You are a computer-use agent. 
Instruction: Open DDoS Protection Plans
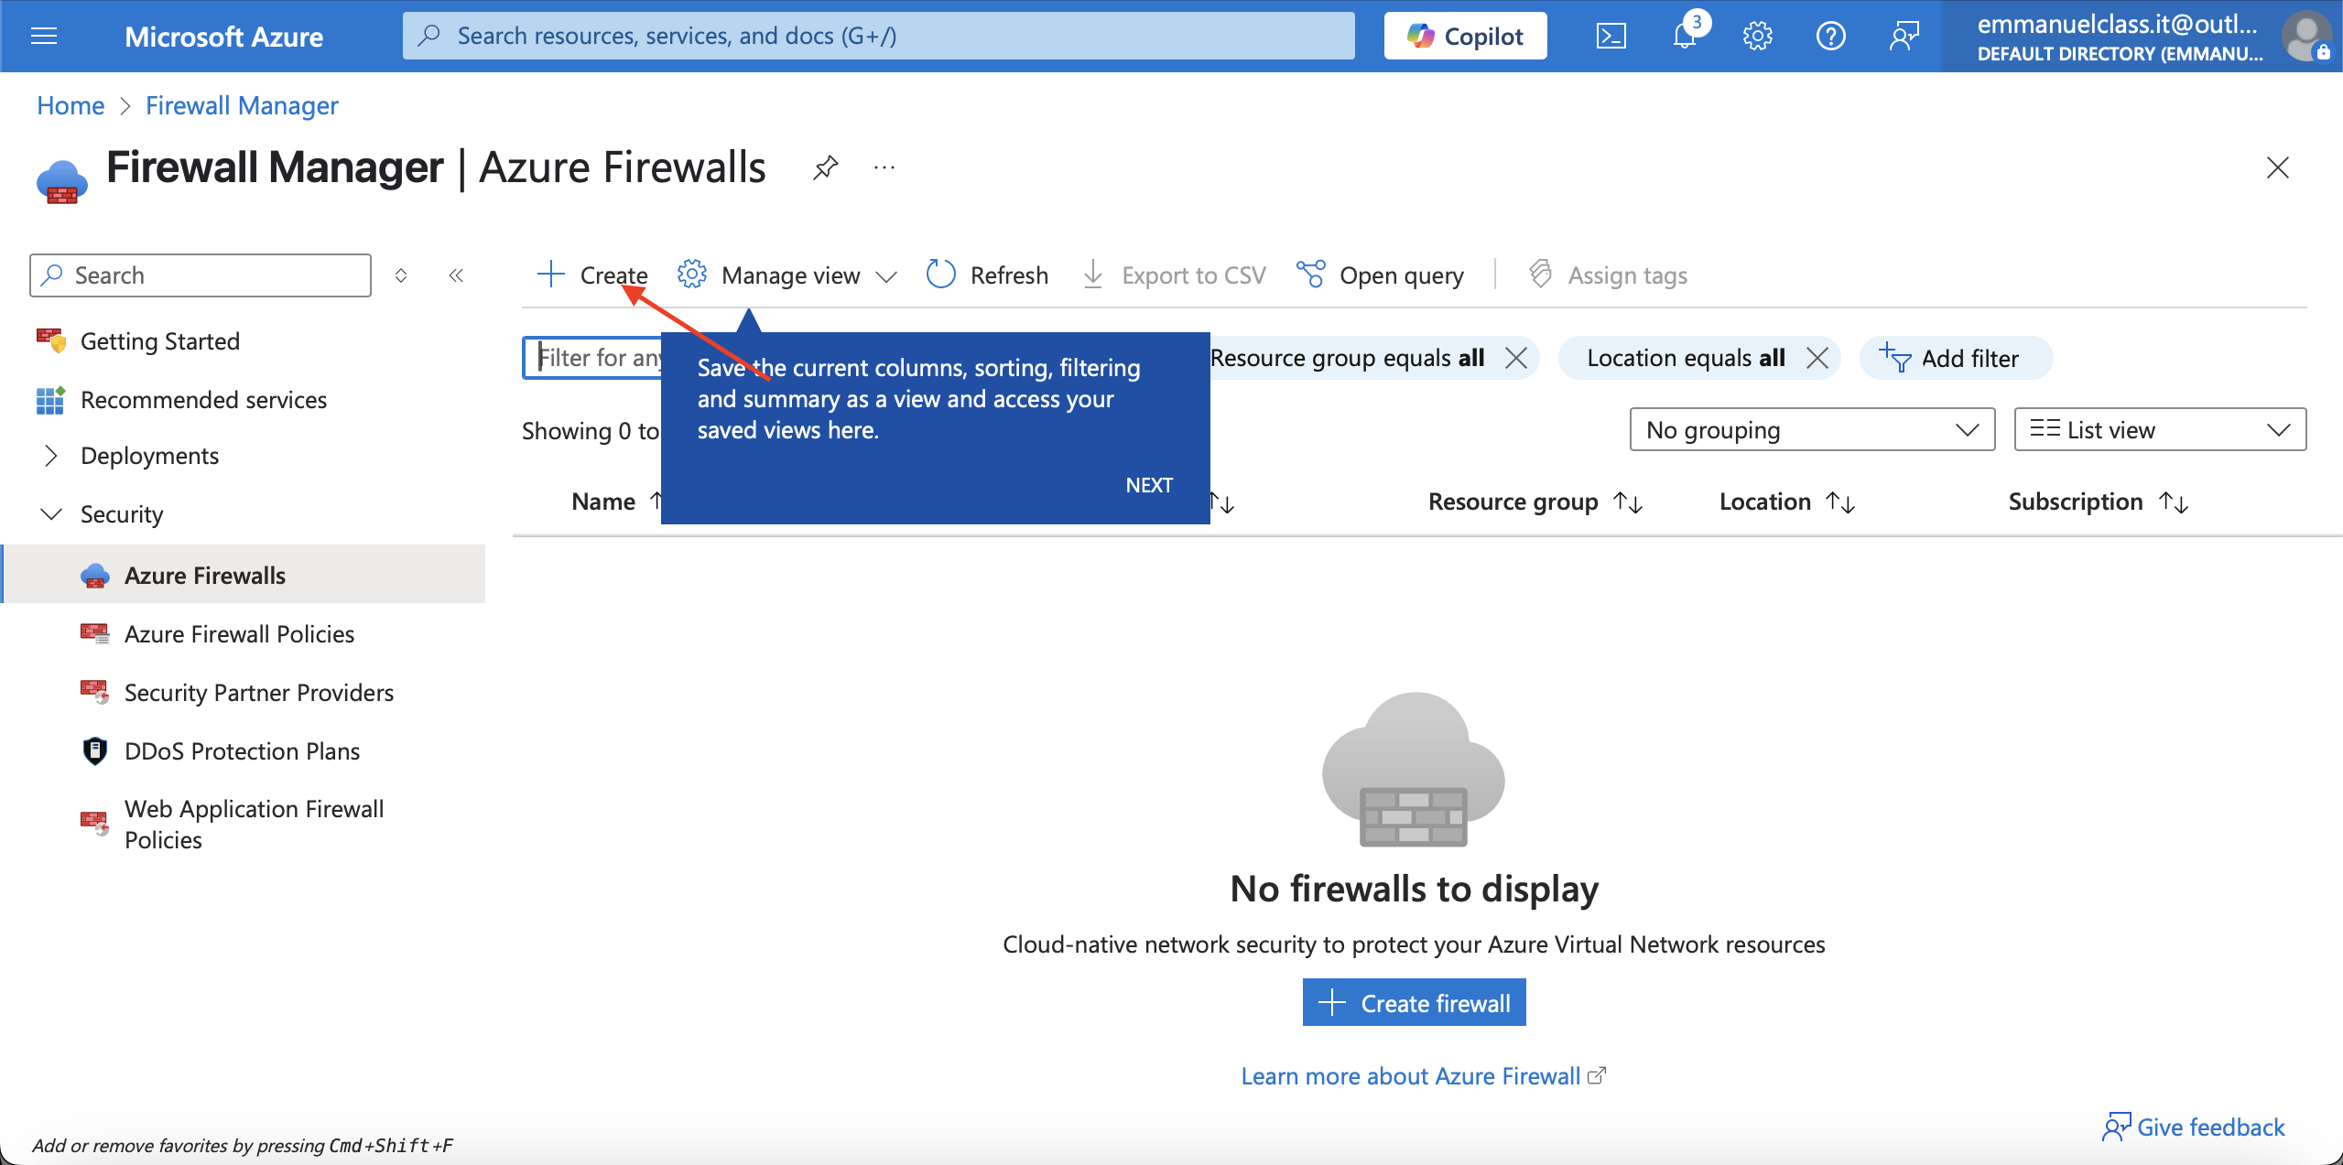(242, 750)
